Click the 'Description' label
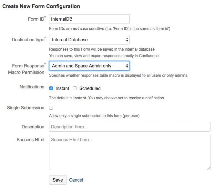The height and width of the screenshot is (189, 215). pos(33,127)
